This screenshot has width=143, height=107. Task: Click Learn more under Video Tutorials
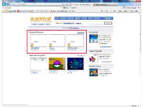(x=106, y=62)
